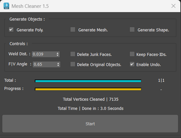The width and height of the screenshot is (181, 138).
Task: Enable Generate Mesh checkbox
Action: (x=73, y=29)
